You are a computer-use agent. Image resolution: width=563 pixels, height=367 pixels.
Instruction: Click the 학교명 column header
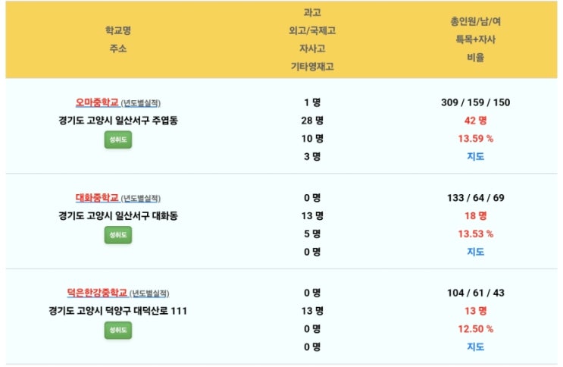click(117, 30)
